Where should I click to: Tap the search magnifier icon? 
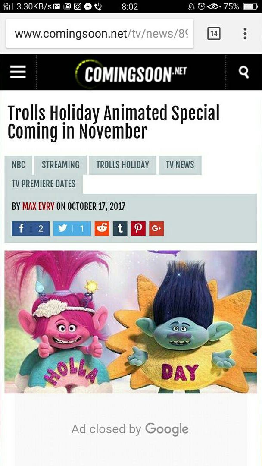pos(243,72)
